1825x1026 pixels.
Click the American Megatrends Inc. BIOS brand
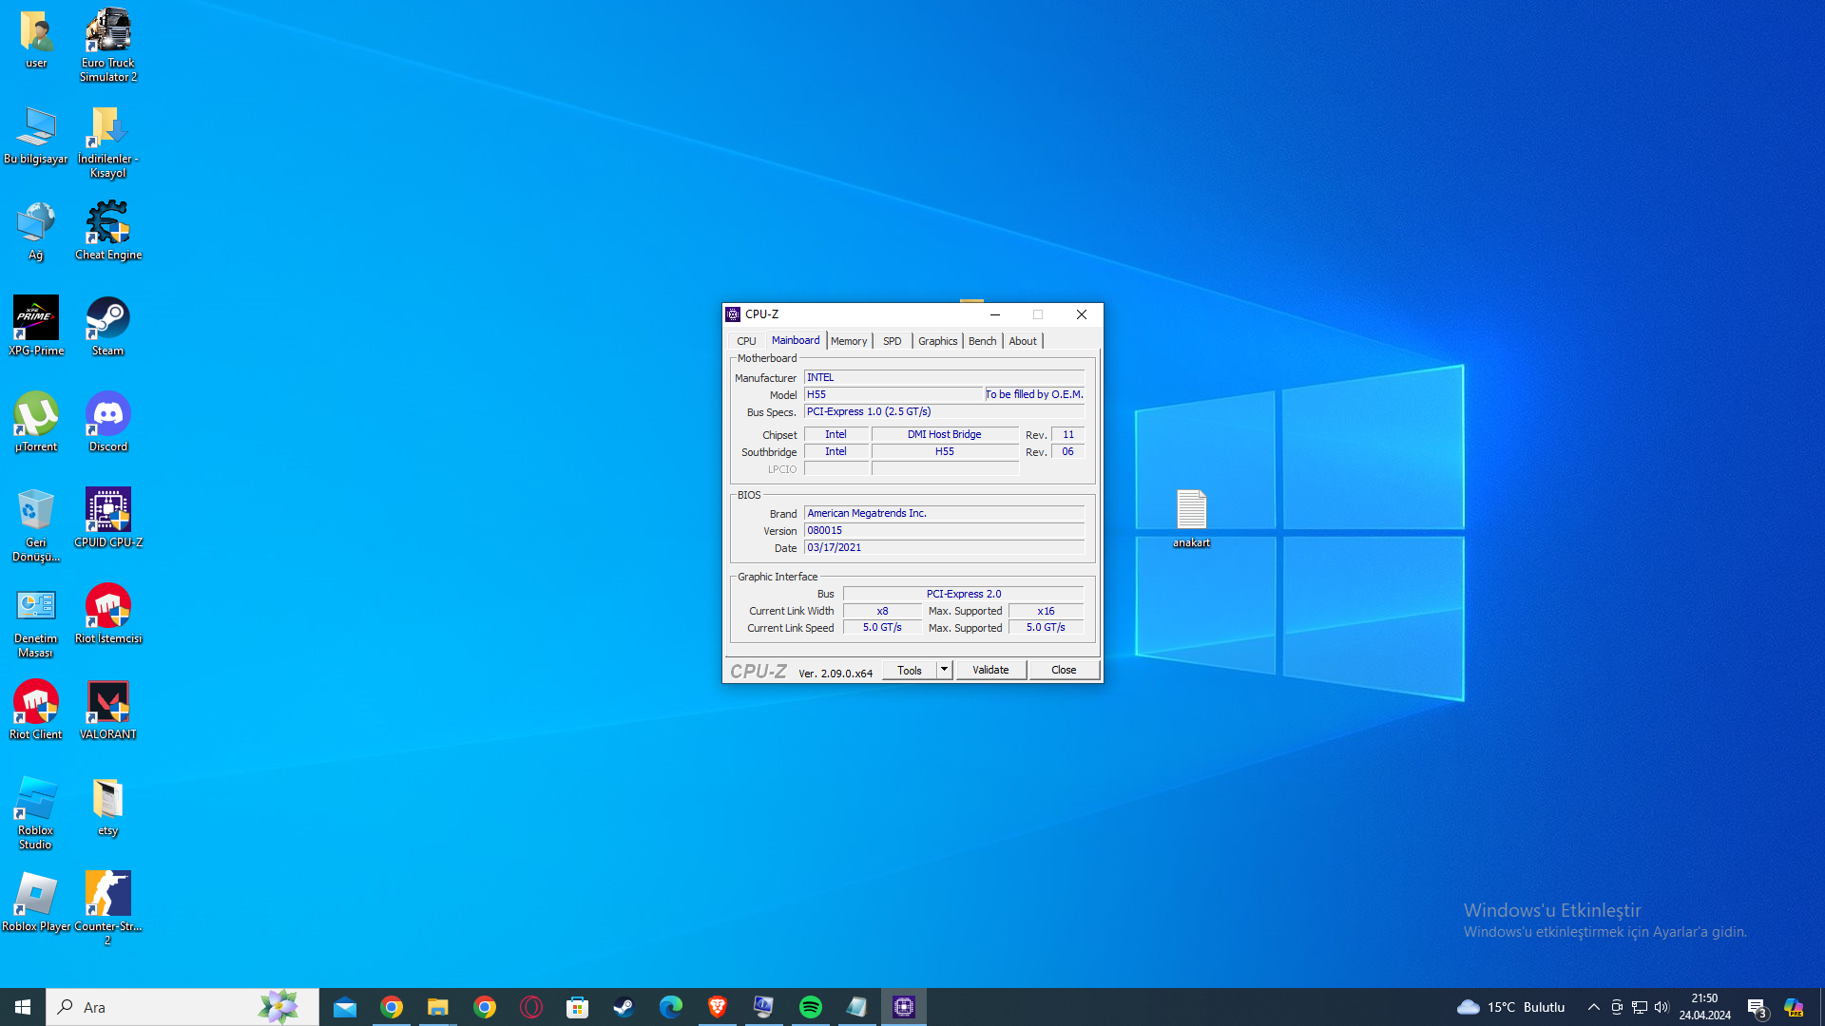[944, 513]
